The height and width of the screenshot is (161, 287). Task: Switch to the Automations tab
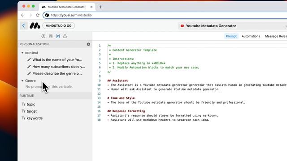click(x=251, y=36)
